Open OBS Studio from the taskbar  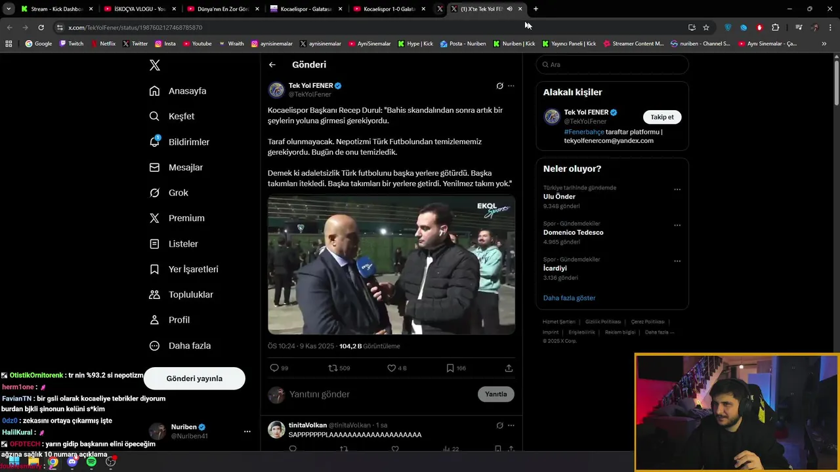pyautogui.click(x=111, y=462)
